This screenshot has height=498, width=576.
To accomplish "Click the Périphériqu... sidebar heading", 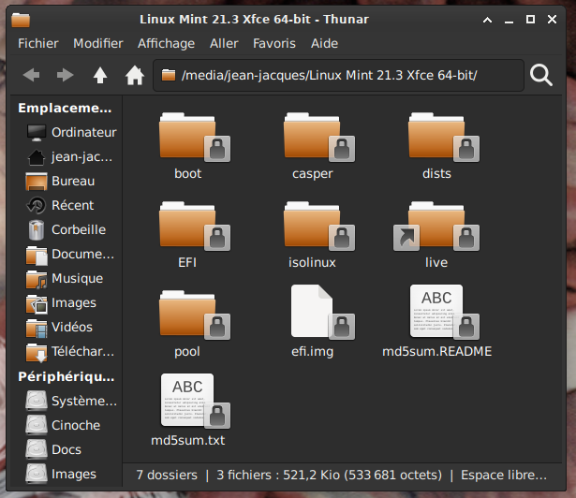I will [x=66, y=377].
